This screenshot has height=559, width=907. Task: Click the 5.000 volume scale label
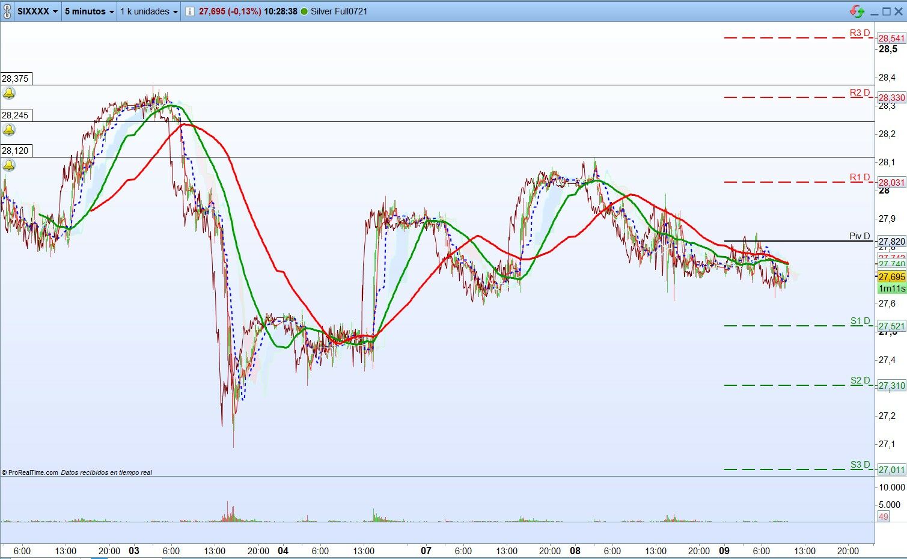(x=890, y=505)
